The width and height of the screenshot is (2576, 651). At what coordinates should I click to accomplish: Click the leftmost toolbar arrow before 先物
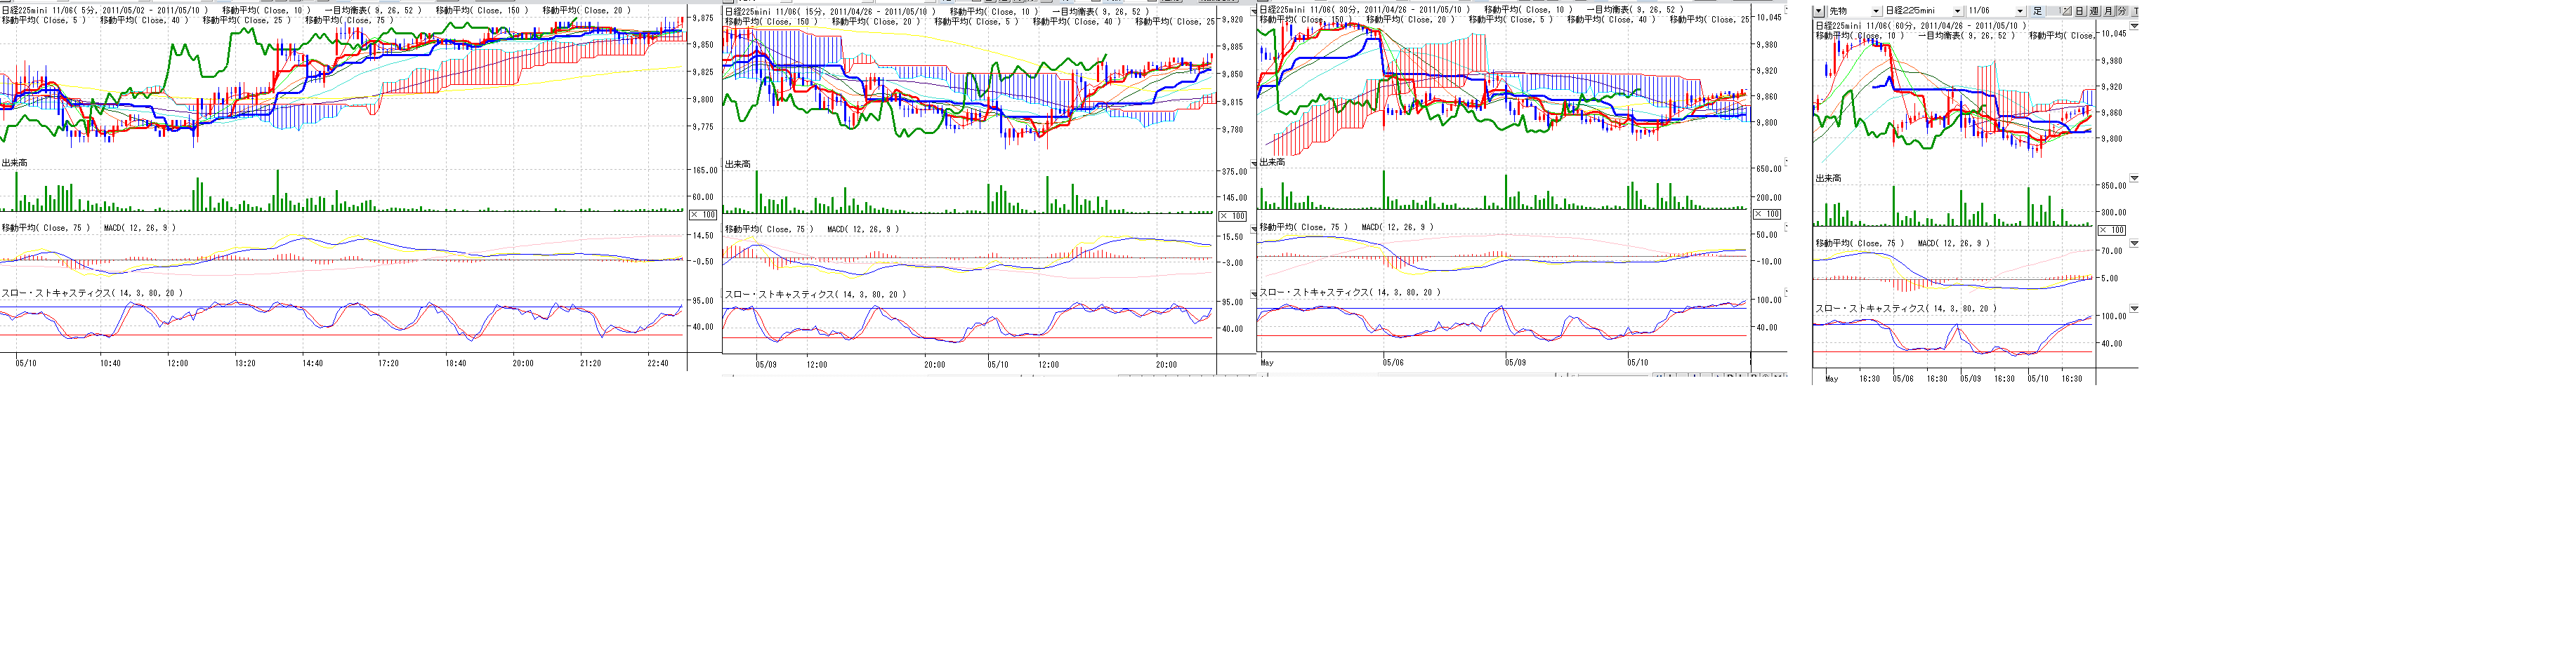click(1818, 11)
